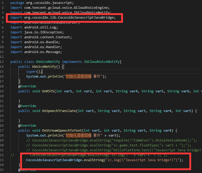Viewport: 202px width, 173px height.
Task: Click the commented UtilsPlatform.test evalString line
Action: point(114,150)
